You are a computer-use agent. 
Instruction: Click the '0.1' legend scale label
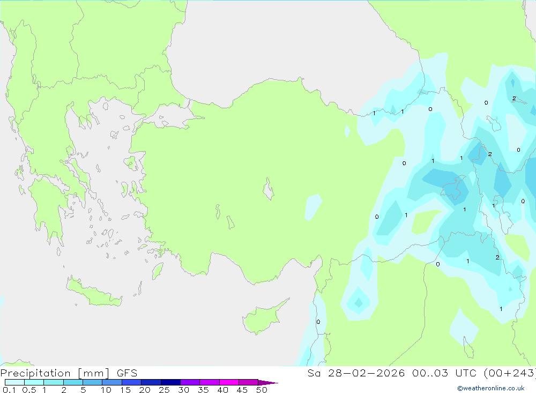coord(9,390)
